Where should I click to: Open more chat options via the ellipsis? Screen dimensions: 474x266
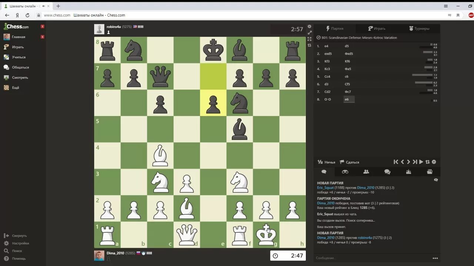pyautogui.click(x=434, y=258)
